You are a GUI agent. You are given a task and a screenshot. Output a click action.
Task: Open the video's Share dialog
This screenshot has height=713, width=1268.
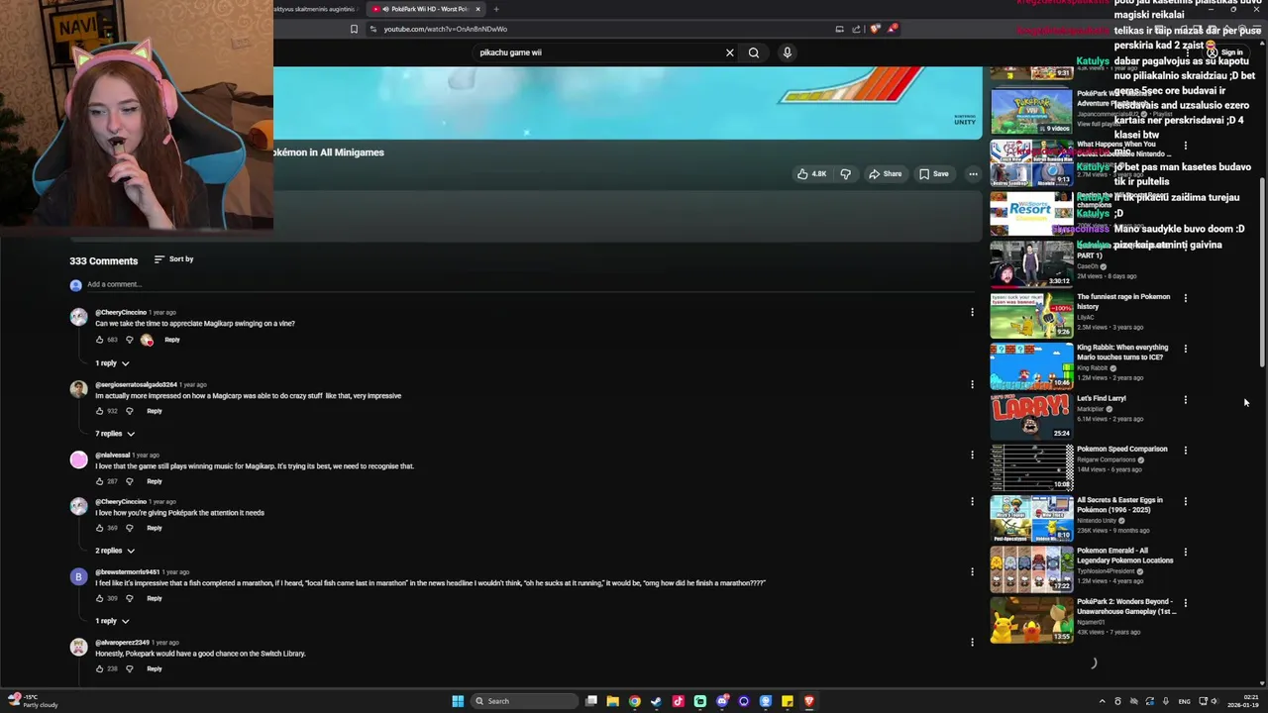coord(885,174)
